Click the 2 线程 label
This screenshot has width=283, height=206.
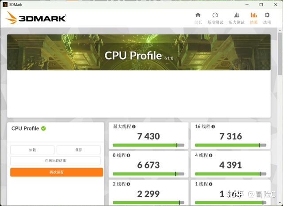[119, 184]
